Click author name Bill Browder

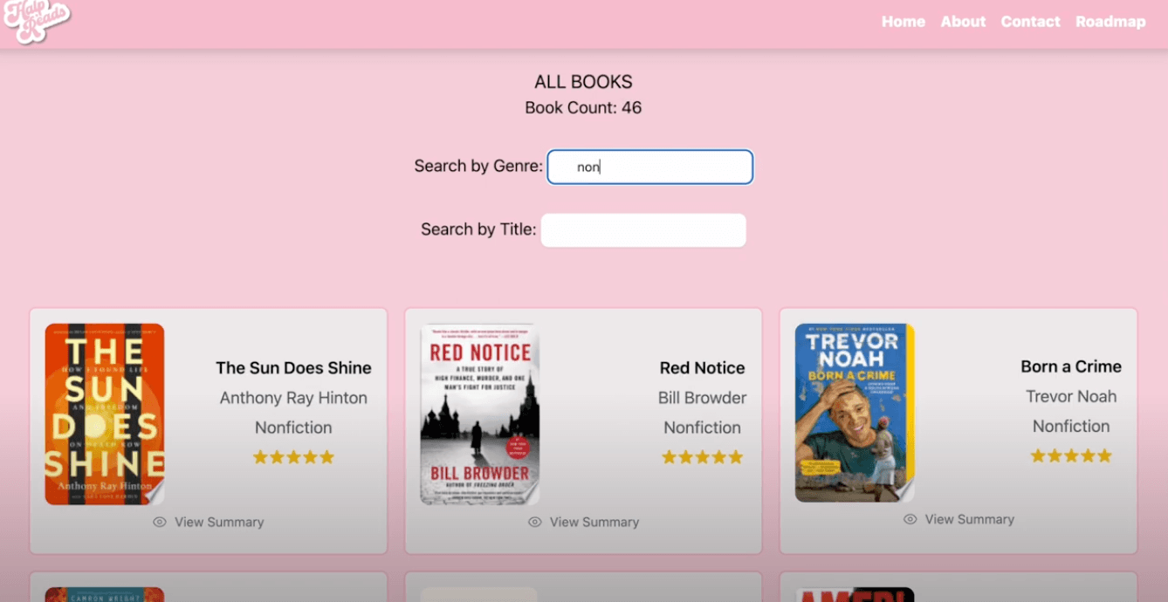tap(702, 398)
